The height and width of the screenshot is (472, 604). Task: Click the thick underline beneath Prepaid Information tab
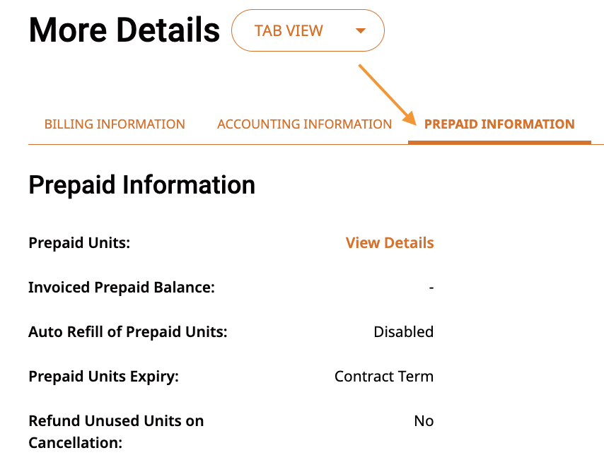pos(499,143)
